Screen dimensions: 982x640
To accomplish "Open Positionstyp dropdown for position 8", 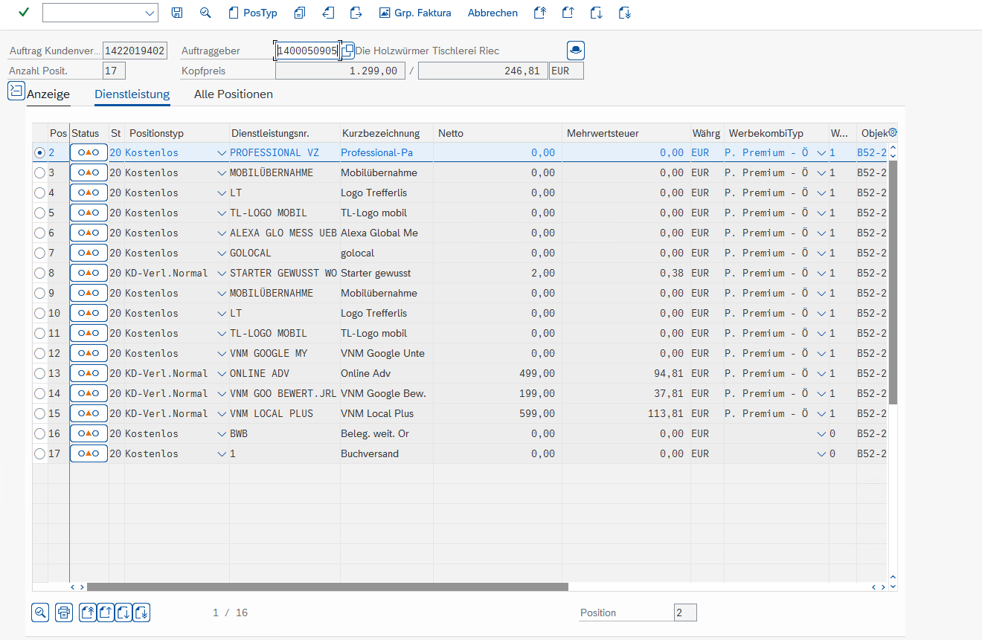I will 222,273.
